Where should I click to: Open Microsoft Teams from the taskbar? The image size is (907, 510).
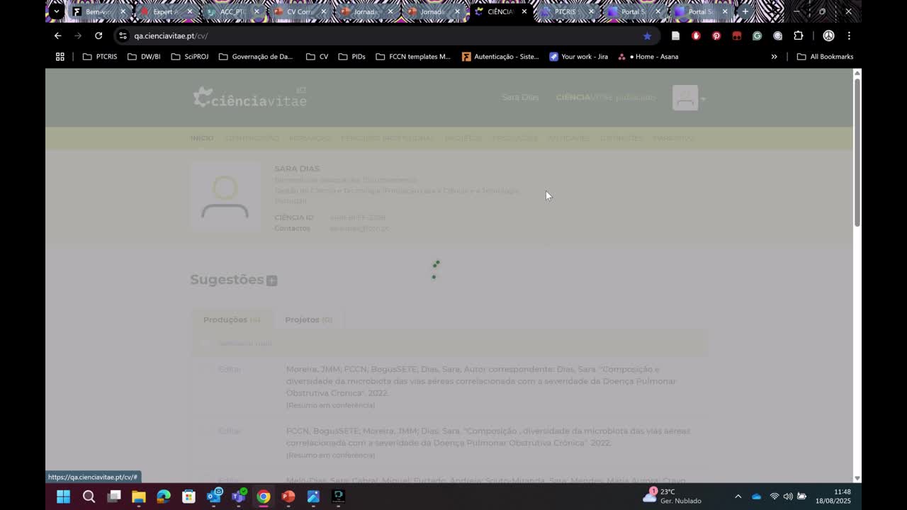click(239, 497)
